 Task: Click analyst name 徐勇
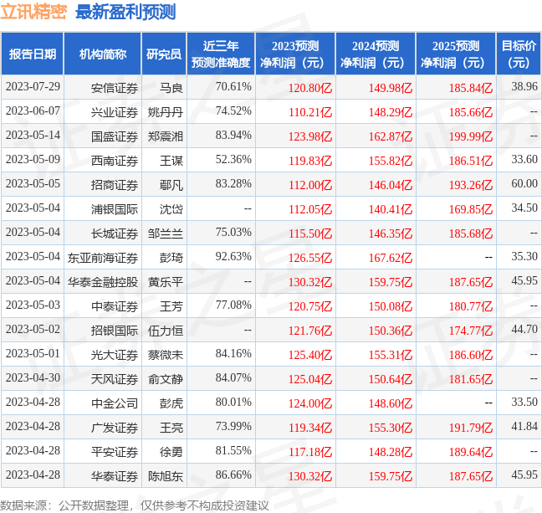point(171,452)
